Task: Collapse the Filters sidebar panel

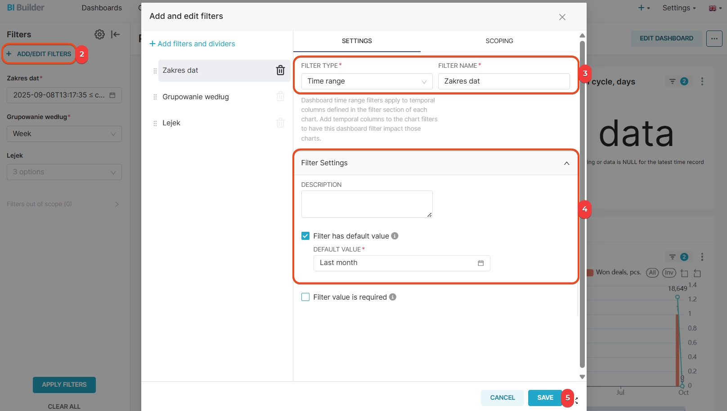Action: coord(116,35)
